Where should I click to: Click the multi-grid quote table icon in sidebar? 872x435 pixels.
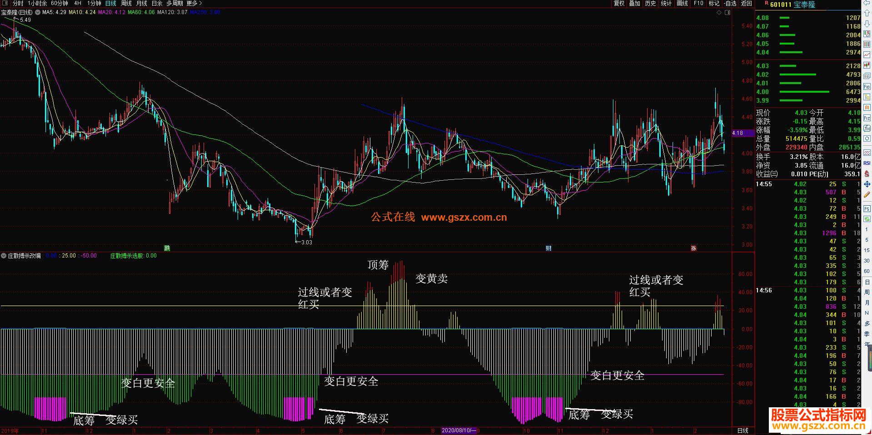tap(867, 44)
